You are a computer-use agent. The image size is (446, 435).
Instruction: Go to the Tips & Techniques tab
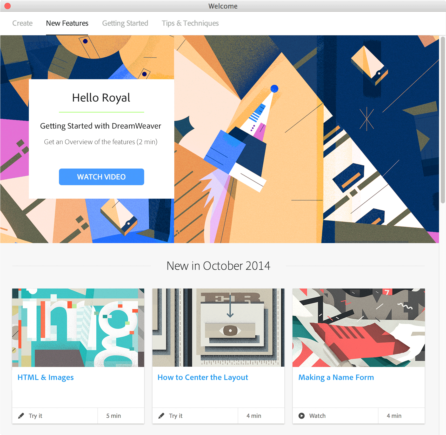click(190, 23)
